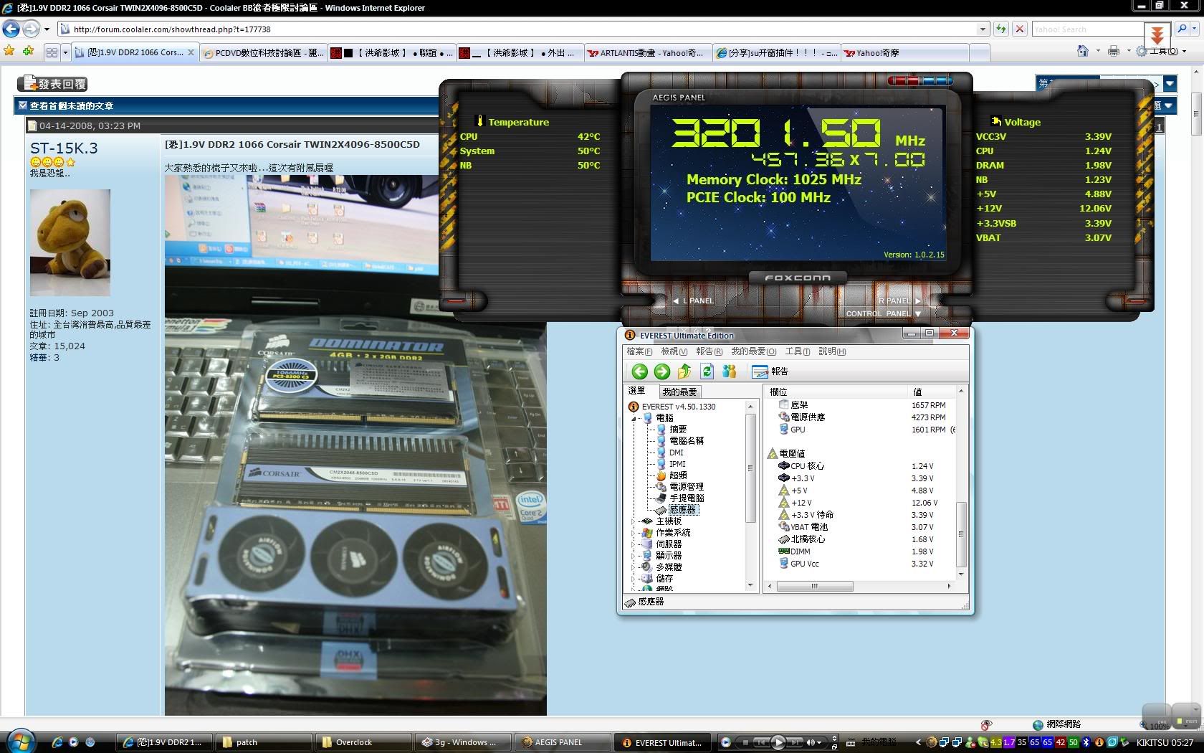Expand the 顯示器 tree node
The width and height of the screenshot is (1204, 753).
[x=634, y=556]
